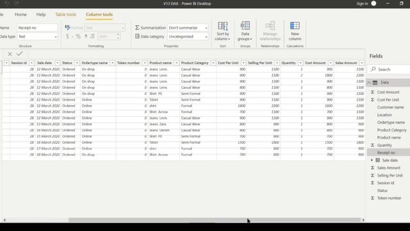Cancel the formula with the X icon

pos(10,54)
